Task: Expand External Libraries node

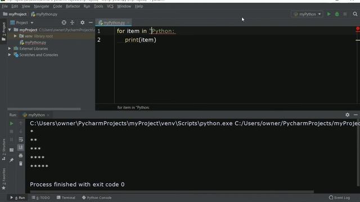Action: click(10, 49)
